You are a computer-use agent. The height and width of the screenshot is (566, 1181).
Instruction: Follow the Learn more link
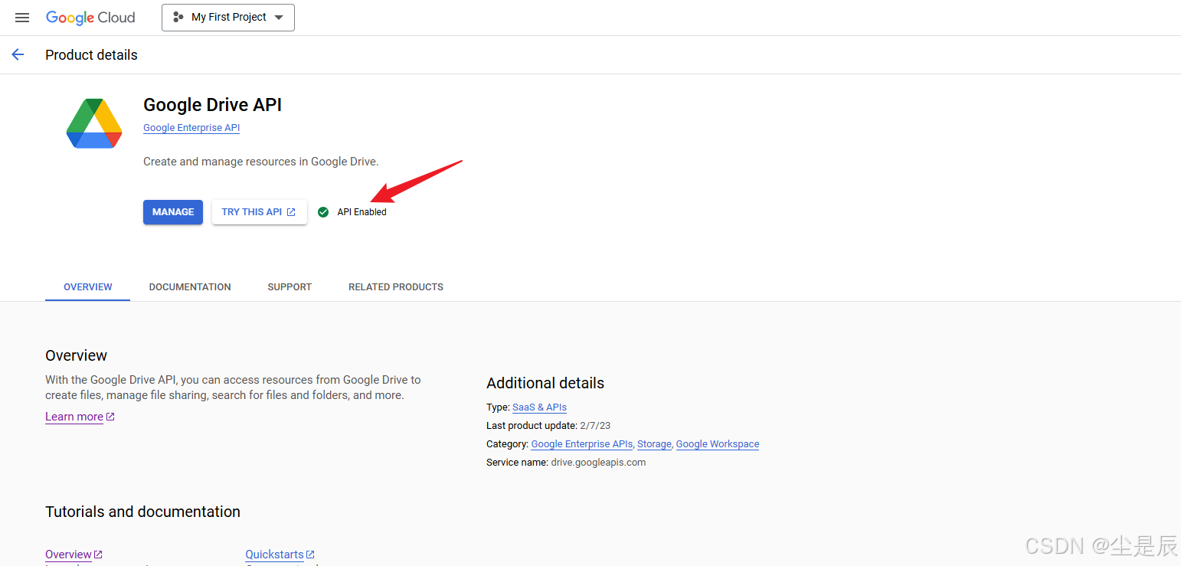tap(80, 417)
